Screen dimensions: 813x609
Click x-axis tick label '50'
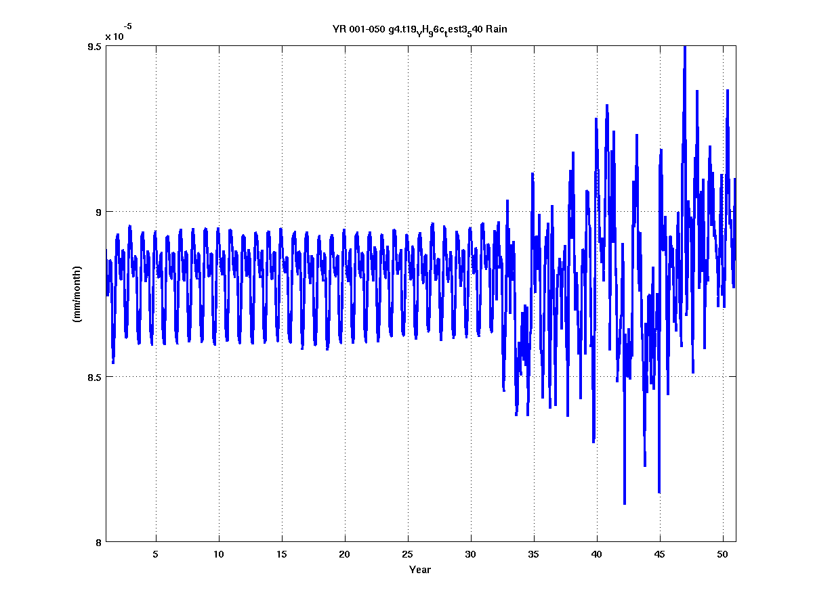(x=723, y=554)
